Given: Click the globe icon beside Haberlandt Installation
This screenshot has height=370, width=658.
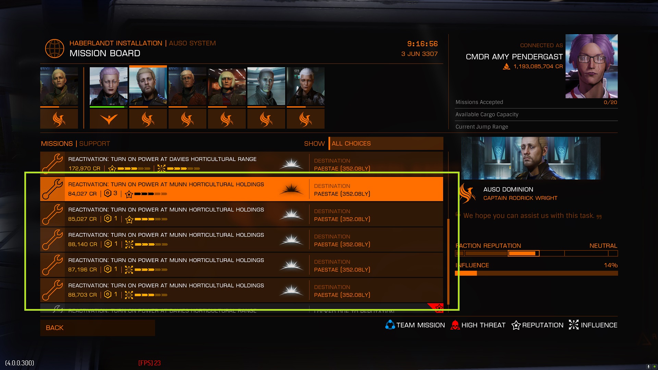Looking at the screenshot, I should click(x=54, y=48).
